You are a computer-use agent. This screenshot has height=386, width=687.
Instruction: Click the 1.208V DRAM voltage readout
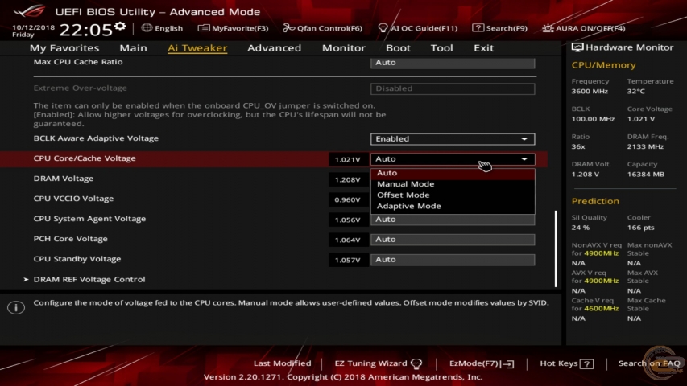click(348, 179)
